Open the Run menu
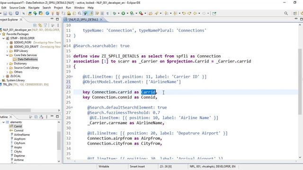 (x=68, y=8)
